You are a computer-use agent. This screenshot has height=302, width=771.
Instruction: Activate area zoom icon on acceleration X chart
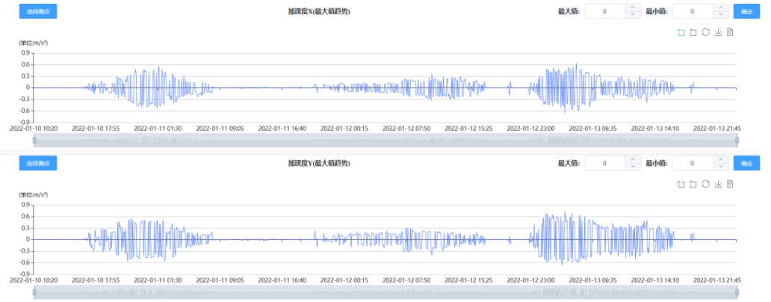tap(681, 32)
